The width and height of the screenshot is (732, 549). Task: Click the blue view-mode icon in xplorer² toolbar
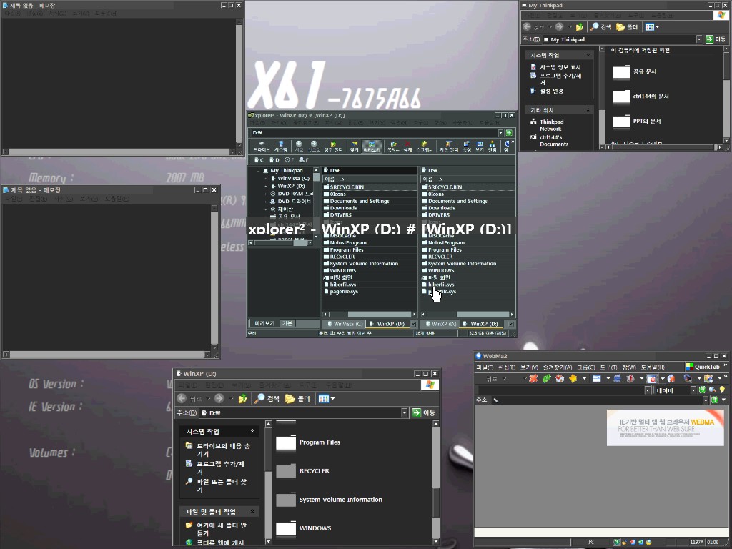(480, 146)
